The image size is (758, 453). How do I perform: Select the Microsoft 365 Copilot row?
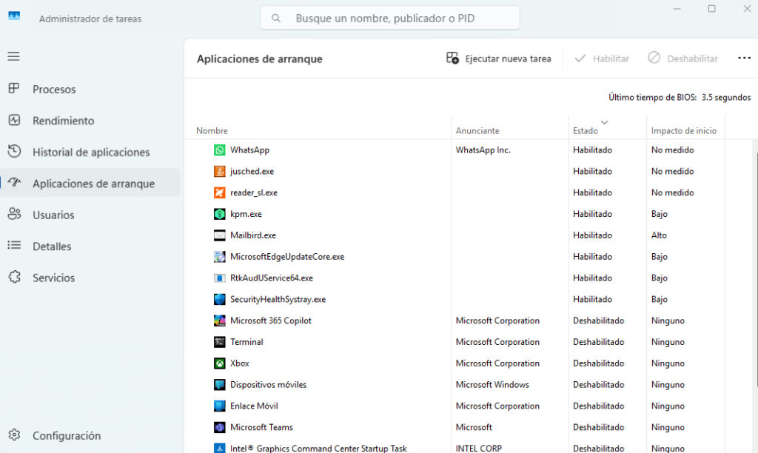pos(271,321)
